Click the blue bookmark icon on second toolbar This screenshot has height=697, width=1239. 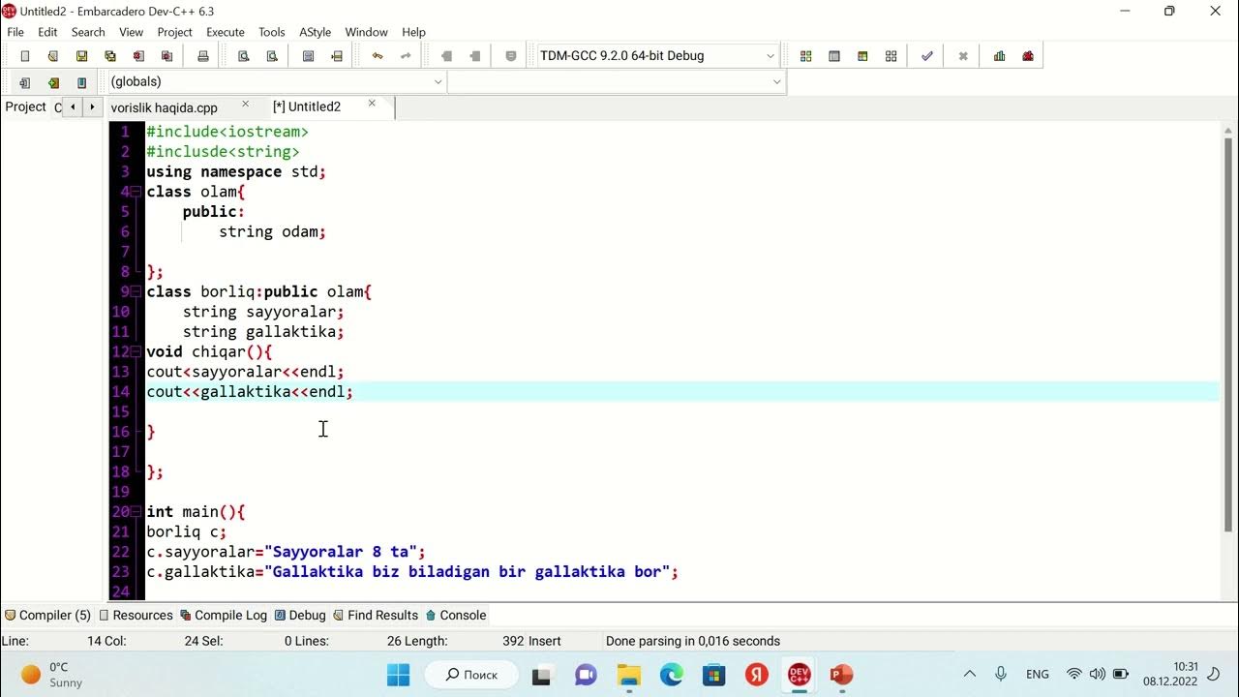click(81, 82)
